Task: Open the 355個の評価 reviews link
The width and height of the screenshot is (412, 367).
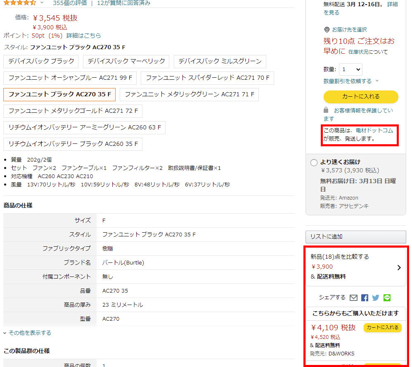Action: 70,3
